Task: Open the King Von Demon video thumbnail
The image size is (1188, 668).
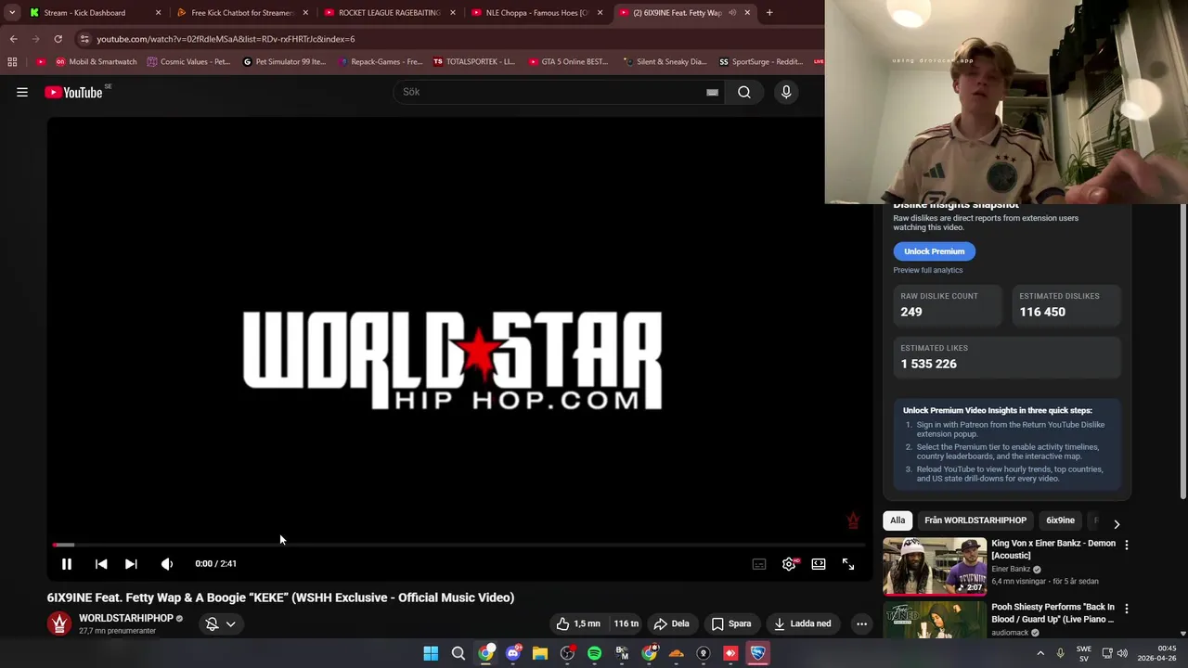Action: 934,566
